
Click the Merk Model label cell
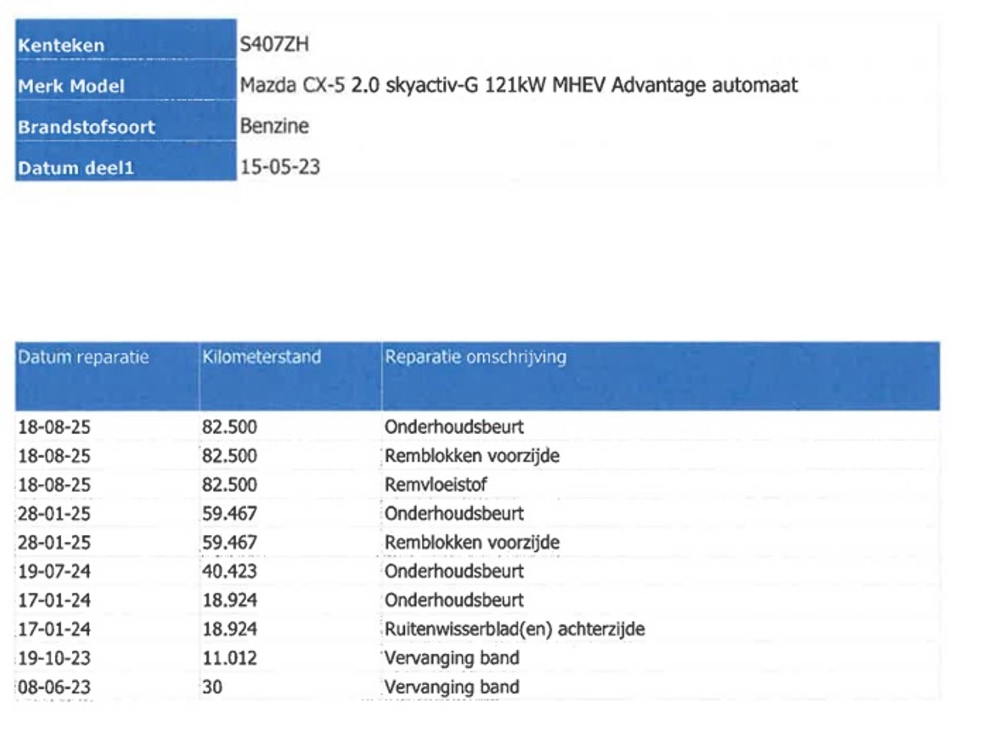pyautogui.click(x=71, y=86)
